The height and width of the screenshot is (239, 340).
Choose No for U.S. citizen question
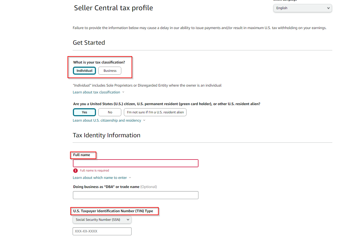[110, 112]
